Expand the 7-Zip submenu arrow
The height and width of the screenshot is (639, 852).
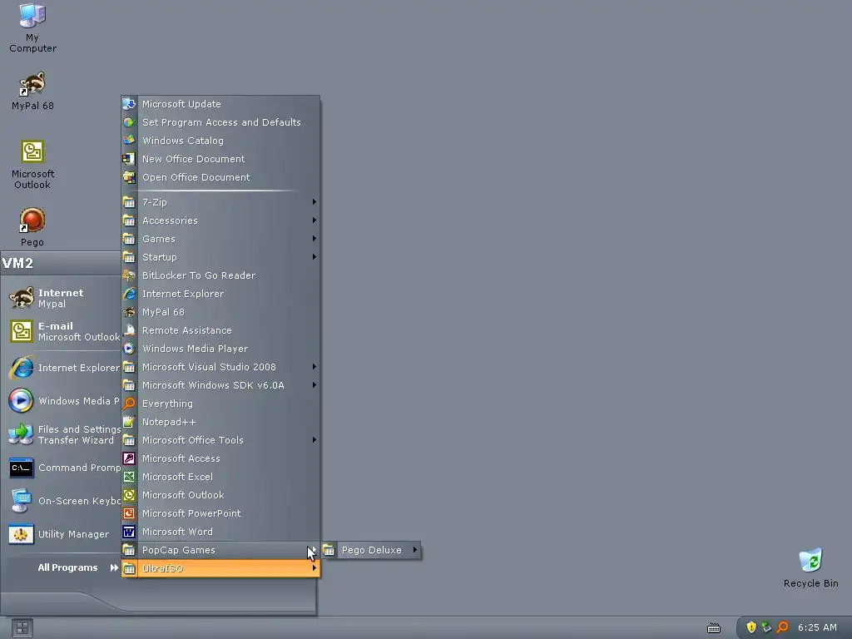(x=314, y=201)
